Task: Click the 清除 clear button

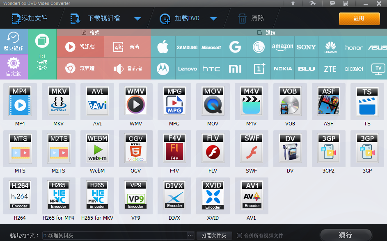Action: (x=251, y=18)
